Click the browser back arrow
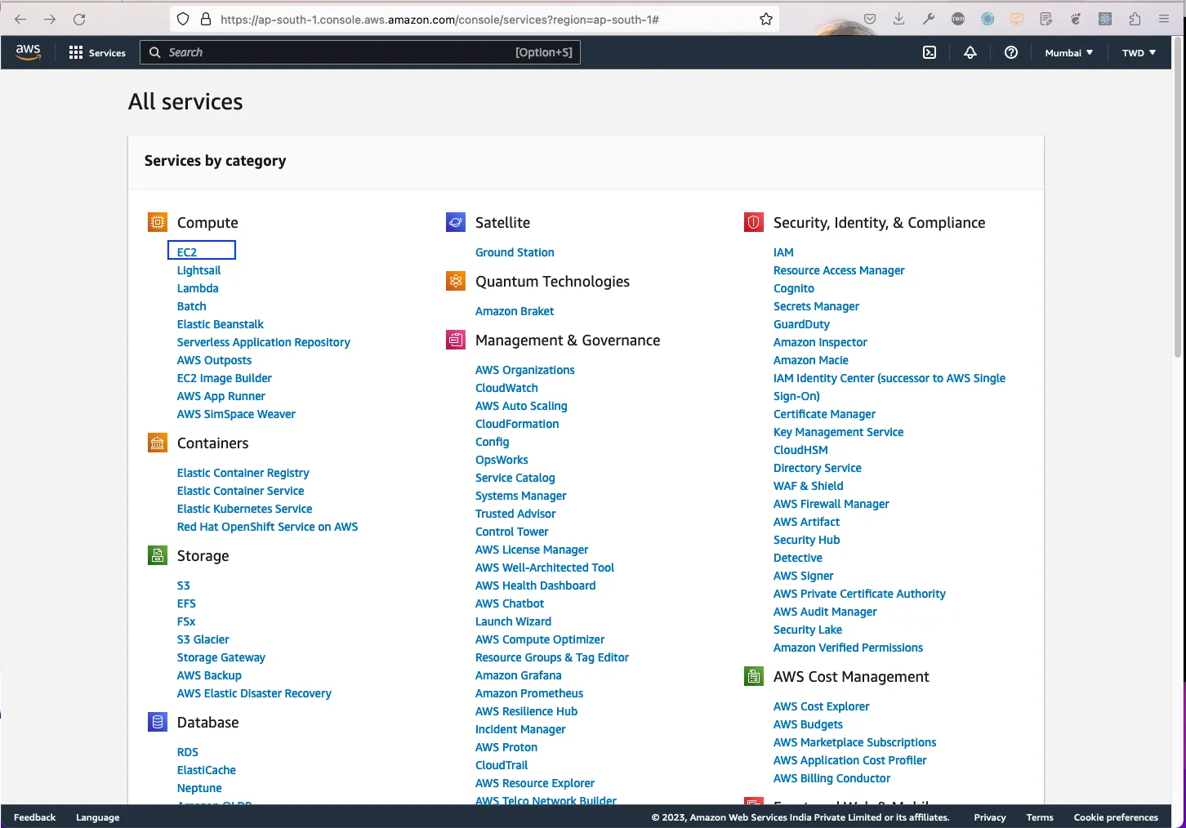This screenshot has height=828, width=1186. click(x=20, y=19)
